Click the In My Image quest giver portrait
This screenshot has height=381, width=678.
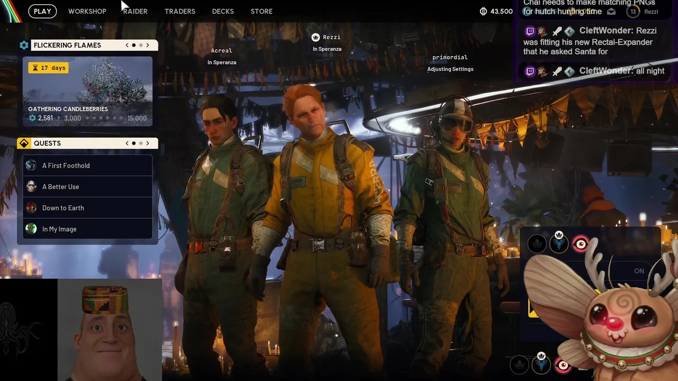(31, 229)
